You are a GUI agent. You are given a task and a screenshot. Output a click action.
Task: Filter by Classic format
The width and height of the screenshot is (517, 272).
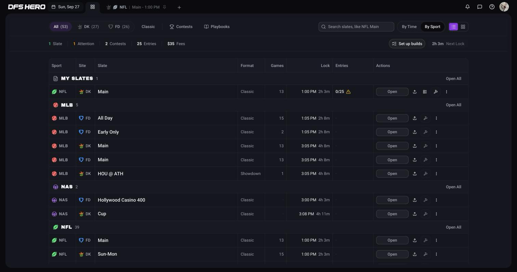[x=148, y=27]
